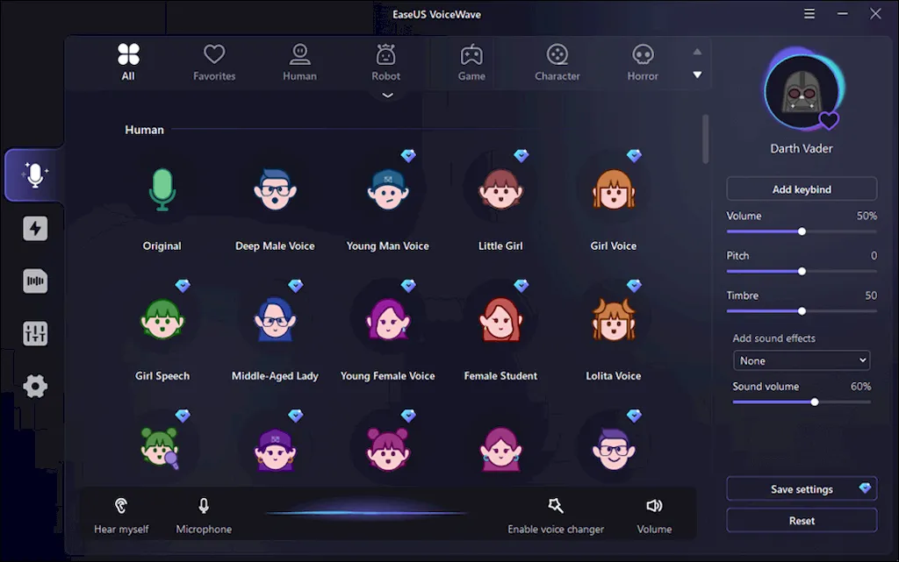899x562 pixels.
Task: Select the Original microphone voice
Action: [x=162, y=189]
